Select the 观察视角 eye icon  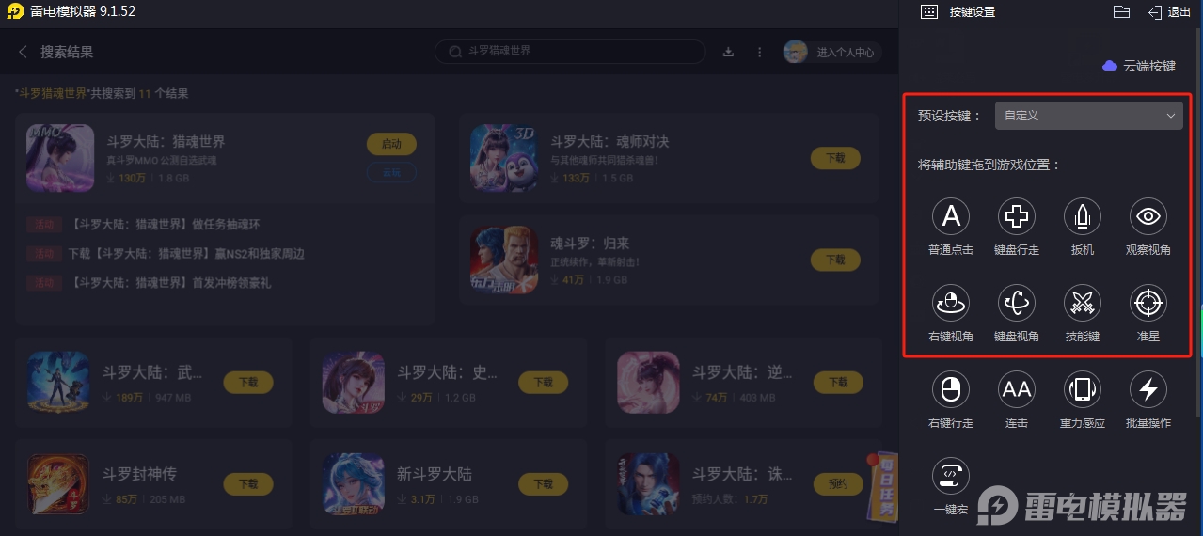(x=1148, y=216)
